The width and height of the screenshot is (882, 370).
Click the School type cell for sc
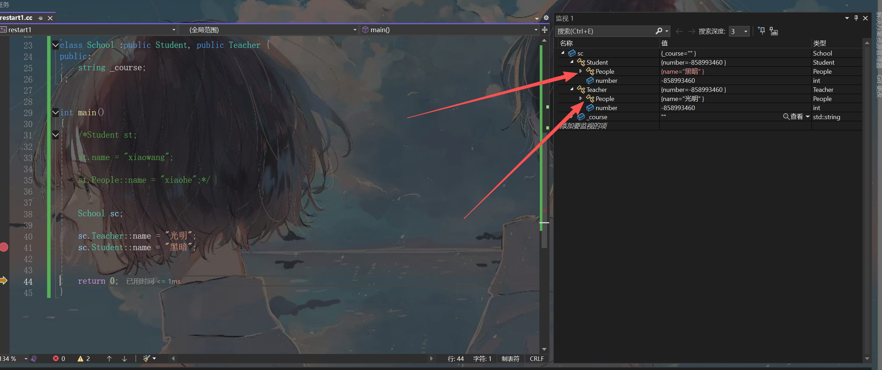[x=822, y=53]
